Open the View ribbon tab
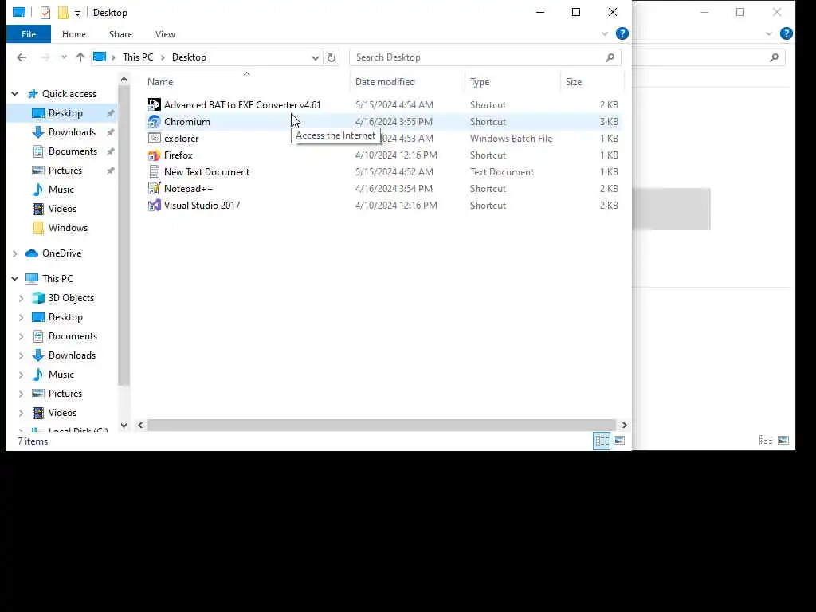The width and height of the screenshot is (816, 612). pyautogui.click(x=165, y=34)
